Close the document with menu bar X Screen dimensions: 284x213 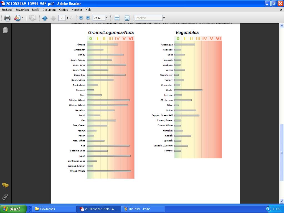pos(282,10)
